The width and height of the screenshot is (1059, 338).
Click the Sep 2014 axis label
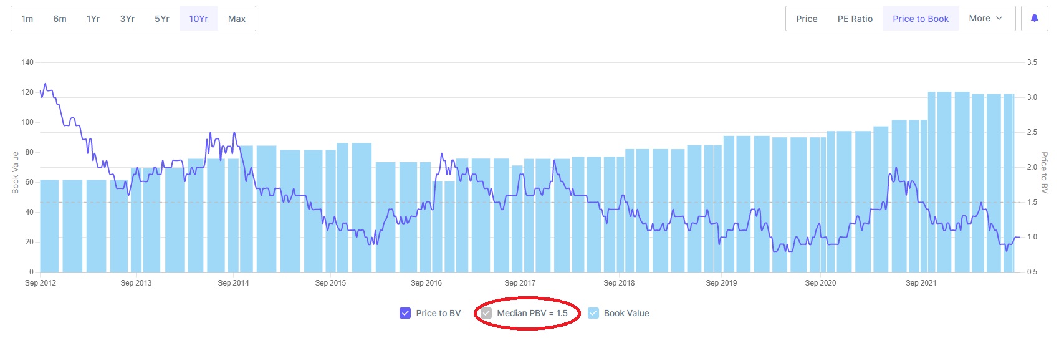click(233, 283)
